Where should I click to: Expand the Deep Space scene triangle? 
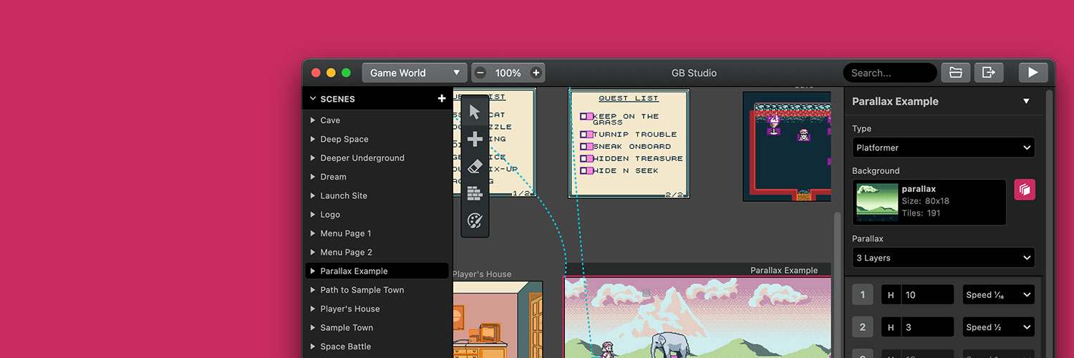click(x=313, y=139)
